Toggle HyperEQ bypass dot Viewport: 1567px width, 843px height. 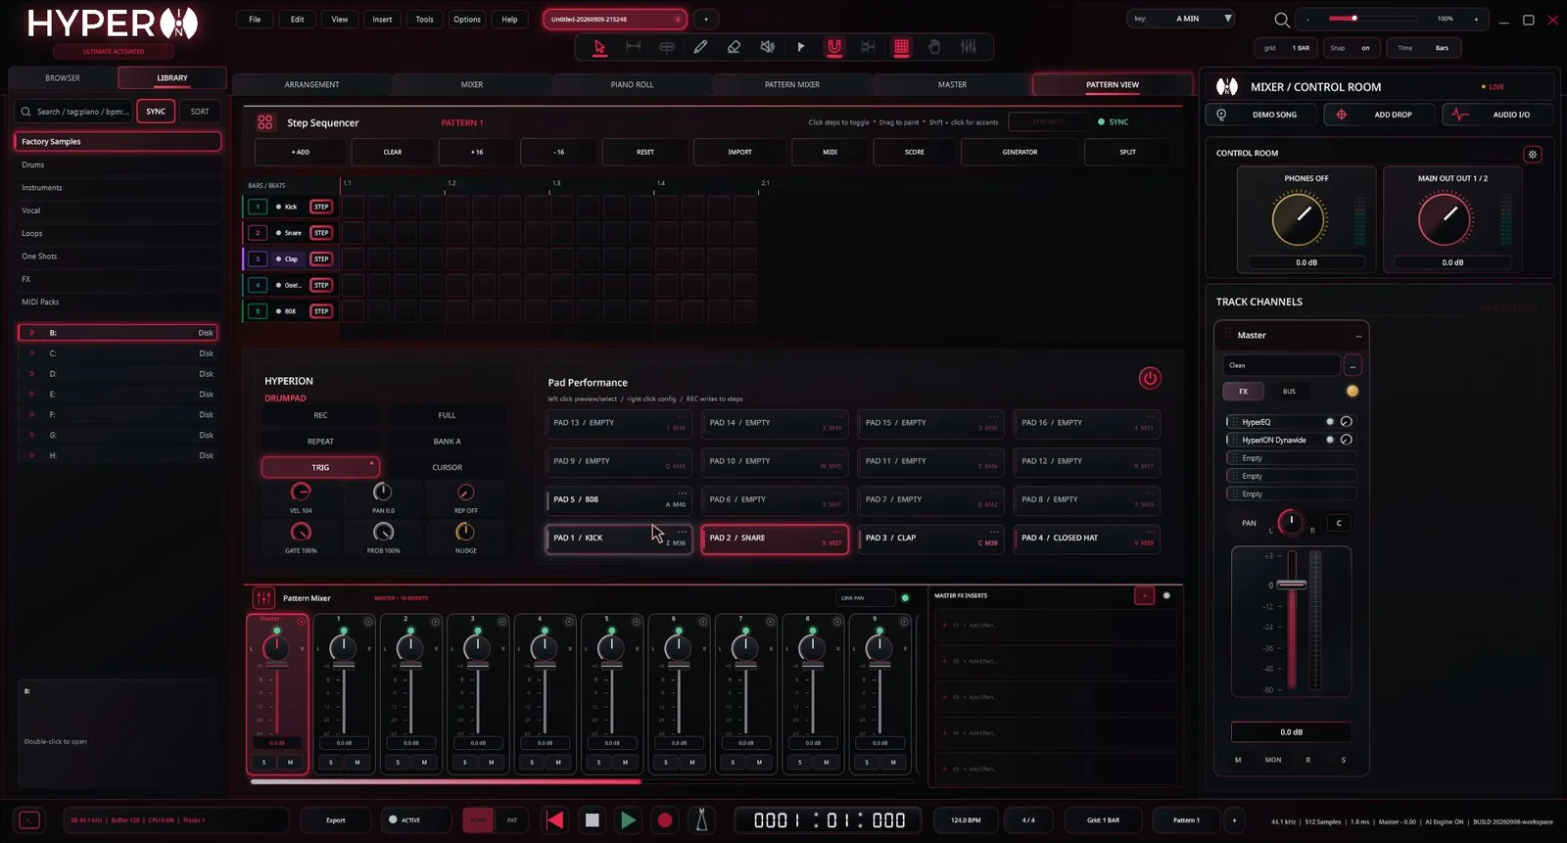(x=1330, y=422)
